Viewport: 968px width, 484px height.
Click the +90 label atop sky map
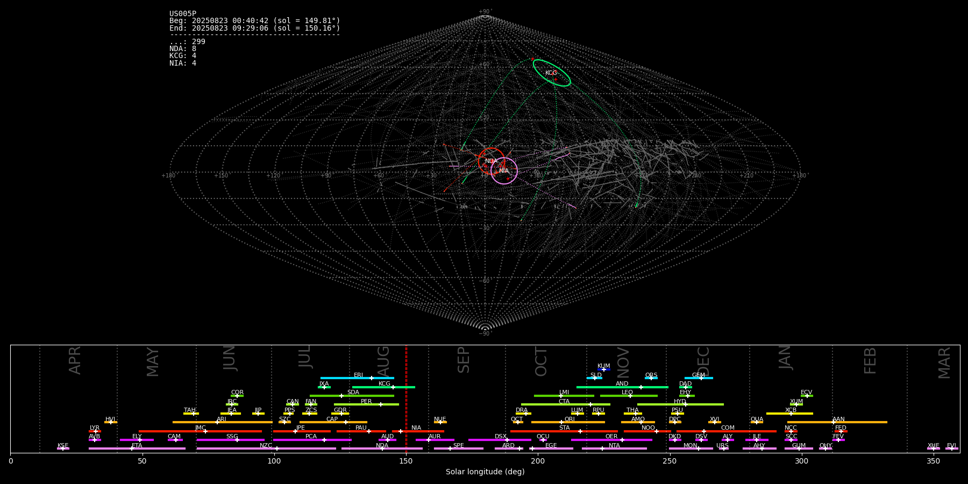(x=485, y=11)
